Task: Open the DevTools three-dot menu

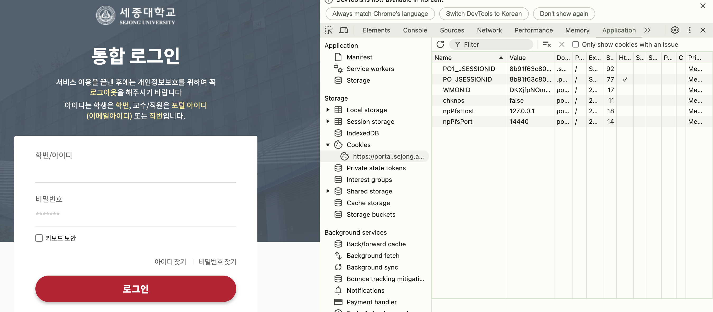Action: 689,30
